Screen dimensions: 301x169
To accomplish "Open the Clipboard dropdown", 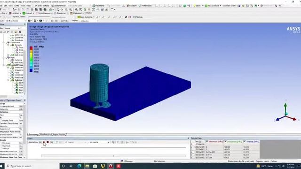I will pos(77,13).
